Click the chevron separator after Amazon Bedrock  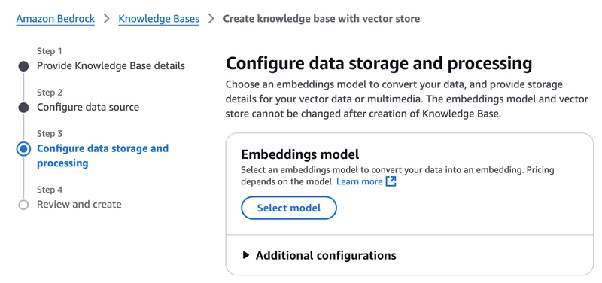coord(107,19)
